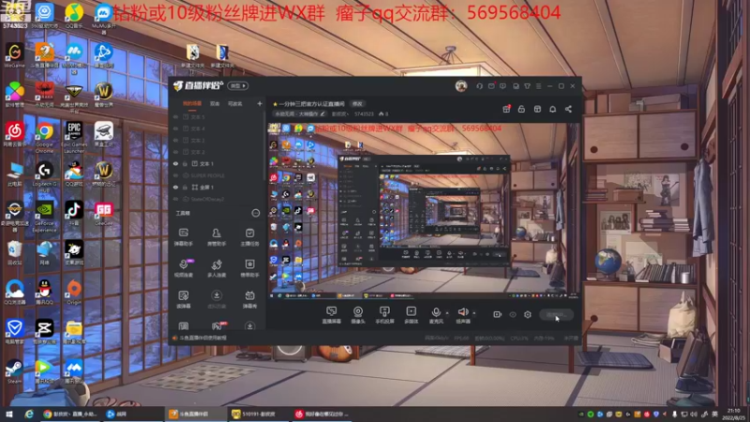Open the mail icon in title bar

tap(491, 86)
